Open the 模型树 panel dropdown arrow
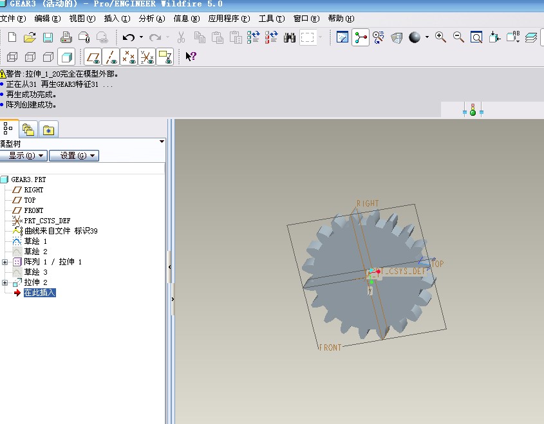Viewport: 544px width, 424px height. [162, 142]
